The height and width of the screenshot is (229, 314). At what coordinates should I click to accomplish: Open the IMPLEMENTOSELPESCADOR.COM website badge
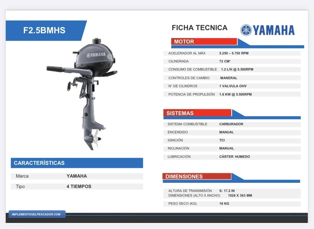point(37,214)
